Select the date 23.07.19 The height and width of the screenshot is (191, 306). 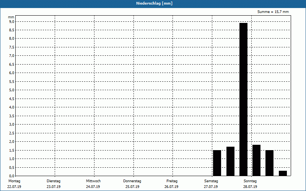(x=54, y=187)
